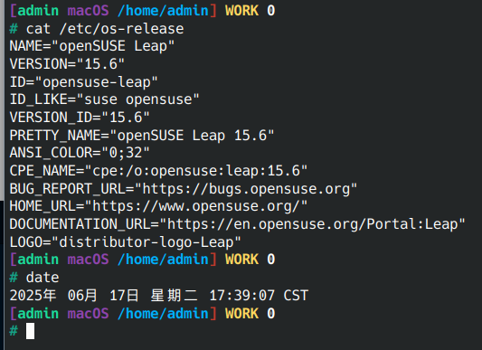Click the DOCUMENTATION_URL variable name
The height and width of the screenshot is (350, 482).
80,224
